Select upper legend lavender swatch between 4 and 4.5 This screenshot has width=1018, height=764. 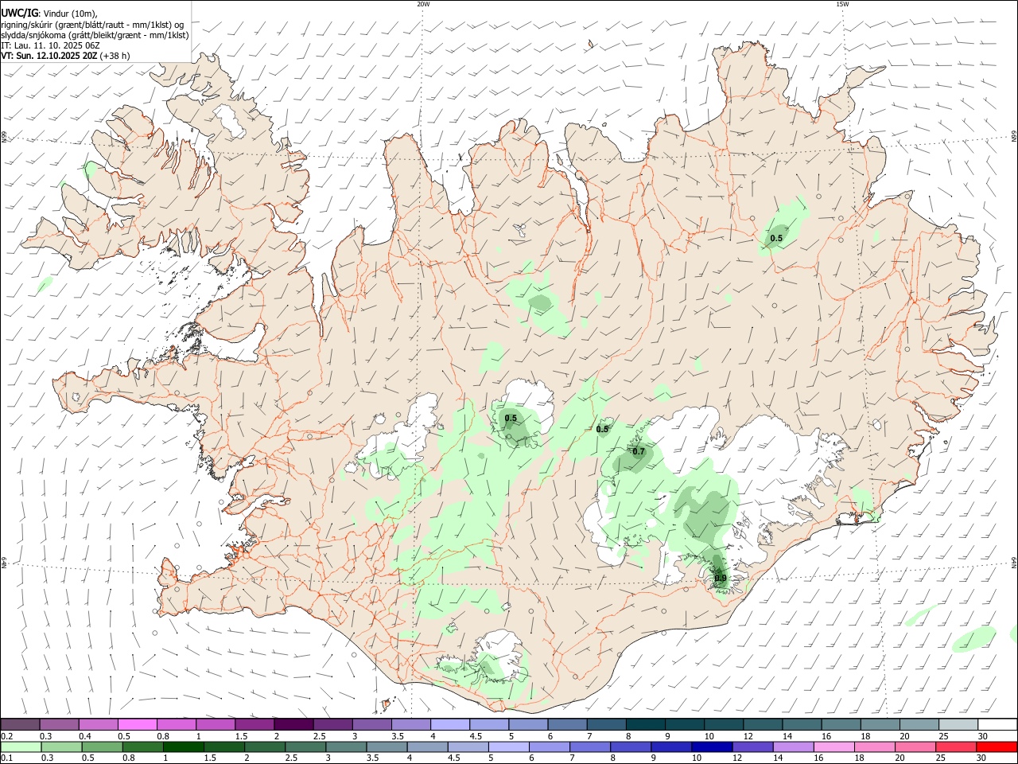[450, 725]
